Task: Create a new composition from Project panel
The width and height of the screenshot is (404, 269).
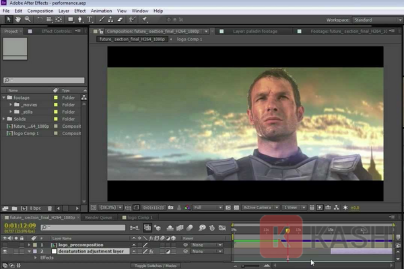Action: (x=24, y=208)
